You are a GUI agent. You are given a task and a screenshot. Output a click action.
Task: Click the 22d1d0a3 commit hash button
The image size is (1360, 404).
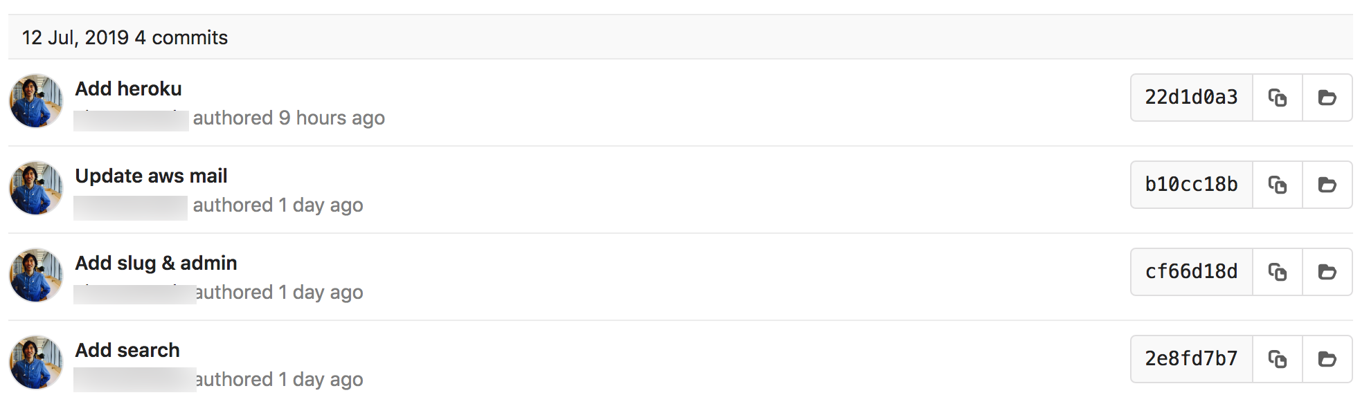[1191, 98]
